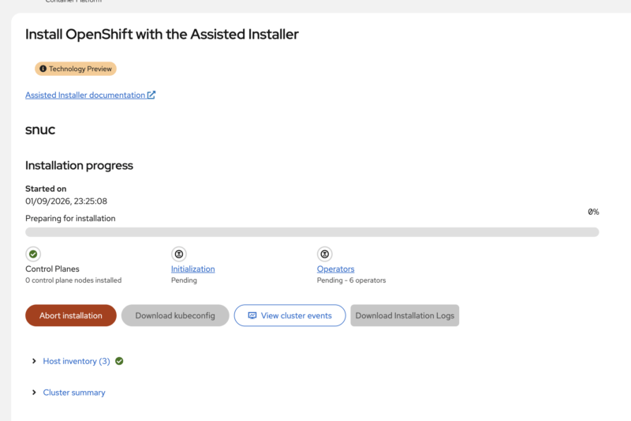Click the green Control Planes status checkmark

(x=33, y=254)
